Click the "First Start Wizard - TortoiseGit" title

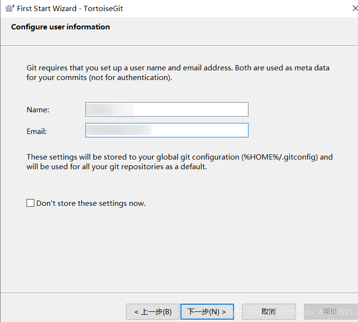coord(70,9)
